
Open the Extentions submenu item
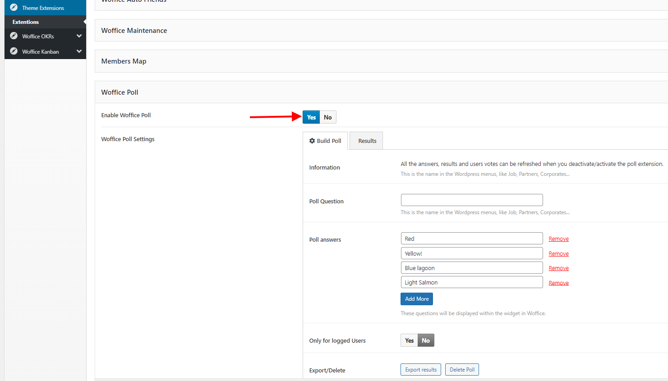26,22
